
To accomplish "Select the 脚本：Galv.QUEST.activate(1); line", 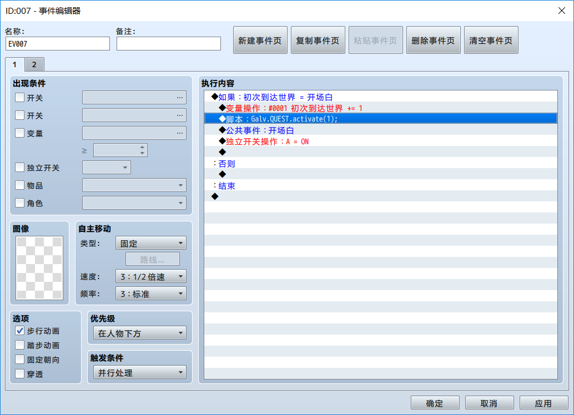I will click(381, 119).
